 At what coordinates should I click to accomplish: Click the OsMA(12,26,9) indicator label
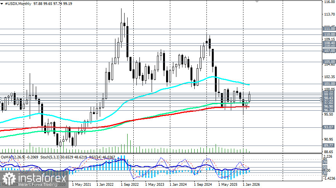point(13,157)
